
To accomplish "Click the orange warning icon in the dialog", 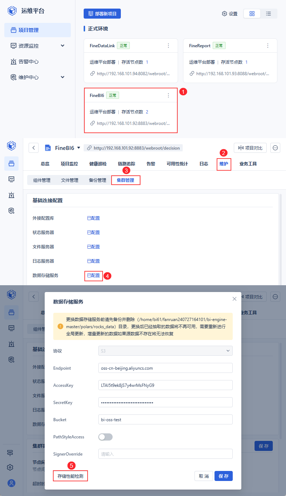I will click(x=60, y=326).
